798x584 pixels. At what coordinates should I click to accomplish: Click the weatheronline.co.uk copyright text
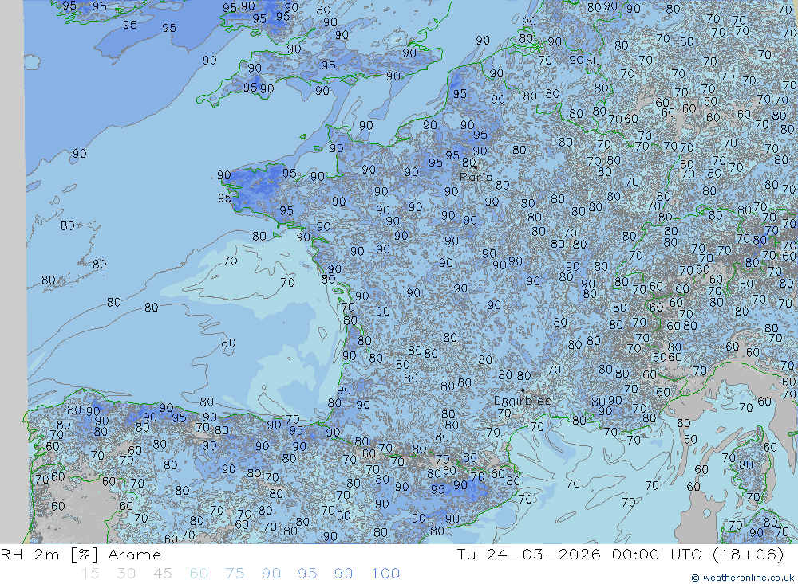click(x=743, y=578)
